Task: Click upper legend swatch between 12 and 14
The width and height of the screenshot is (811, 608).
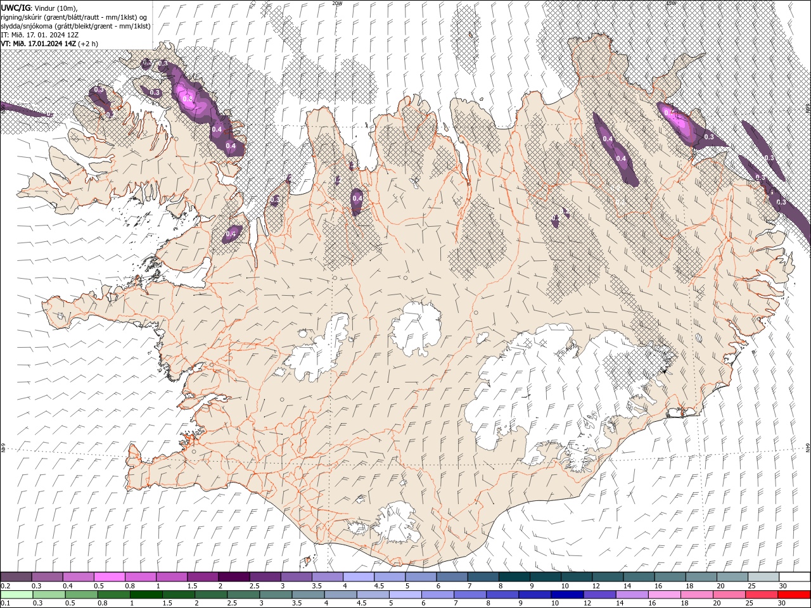Action: tap(608, 577)
